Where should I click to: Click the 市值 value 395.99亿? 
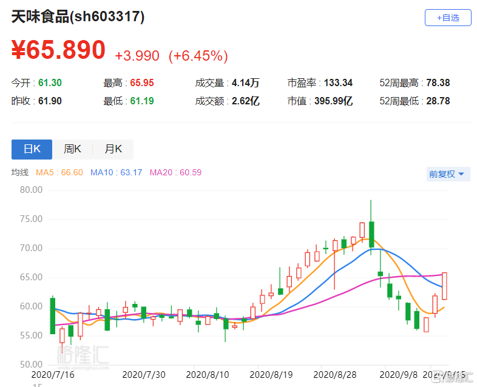333,101
